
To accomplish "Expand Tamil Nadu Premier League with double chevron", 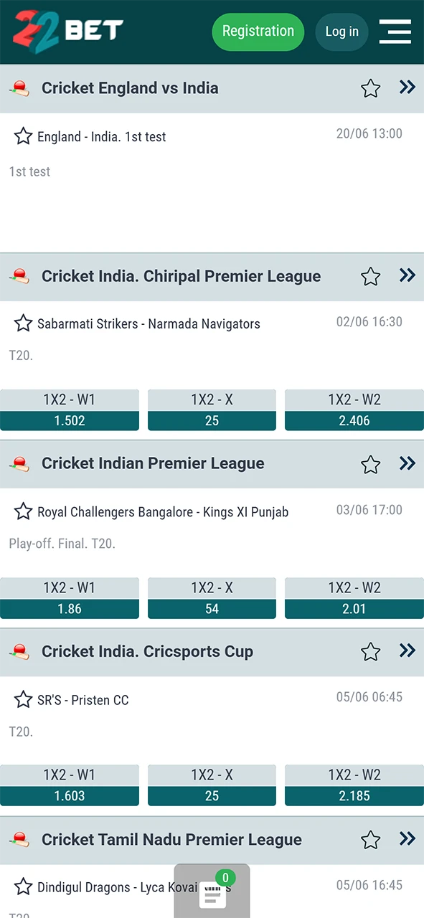I will [407, 839].
